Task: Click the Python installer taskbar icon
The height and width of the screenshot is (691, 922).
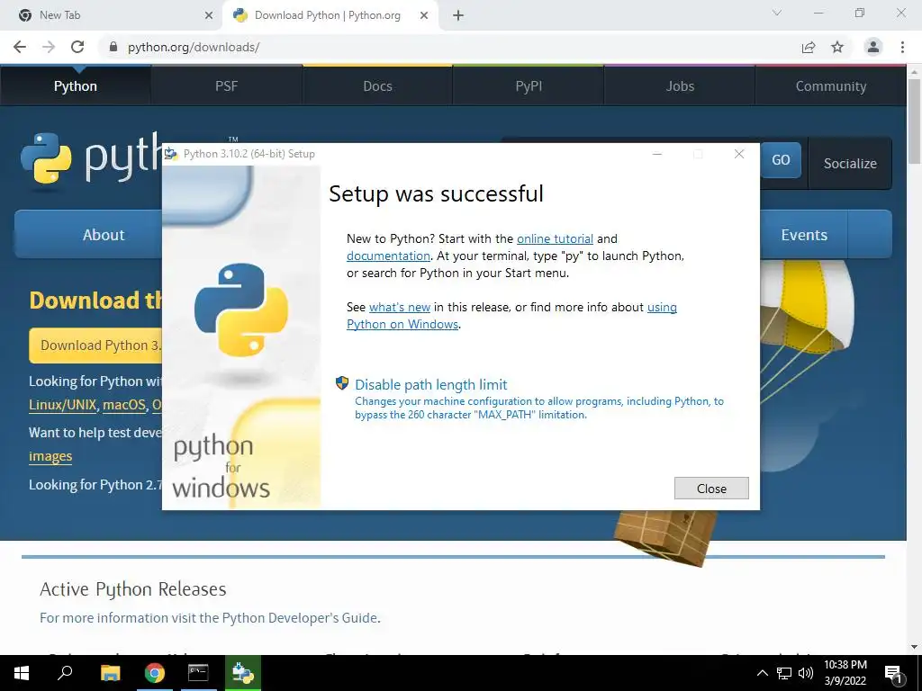Action: [x=243, y=673]
